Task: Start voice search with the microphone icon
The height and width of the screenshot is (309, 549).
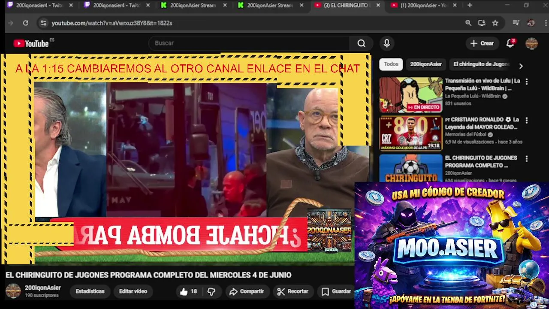Action: tap(386, 43)
